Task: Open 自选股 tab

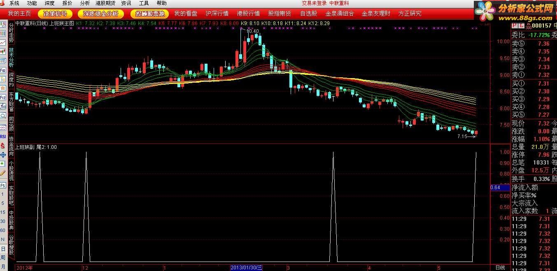Action: [309, 14]
